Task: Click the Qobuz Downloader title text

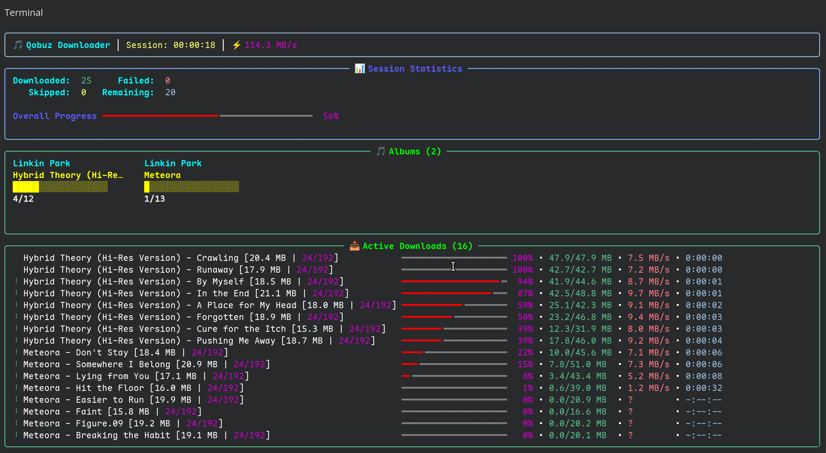Action: 68,45
